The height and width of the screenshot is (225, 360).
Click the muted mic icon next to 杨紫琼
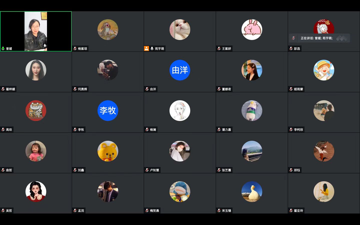(75, 48)
